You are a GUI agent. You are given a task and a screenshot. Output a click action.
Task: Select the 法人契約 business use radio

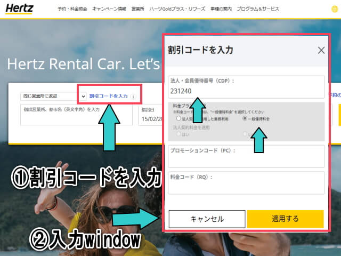(178, 118)
